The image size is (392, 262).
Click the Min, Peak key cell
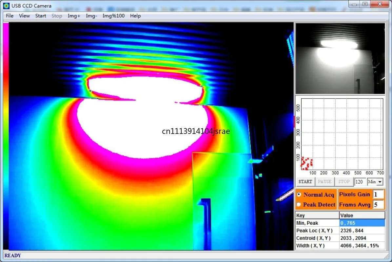(x=317, y=223)
